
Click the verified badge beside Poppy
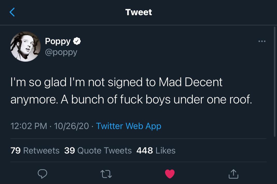(77, 41)
